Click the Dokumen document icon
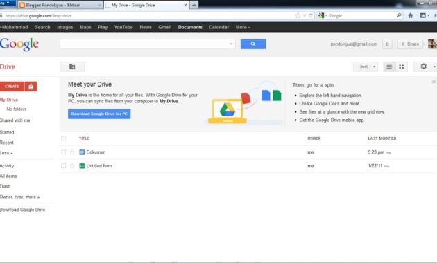This screenshot has height=263, width=437. pos(82,152)
